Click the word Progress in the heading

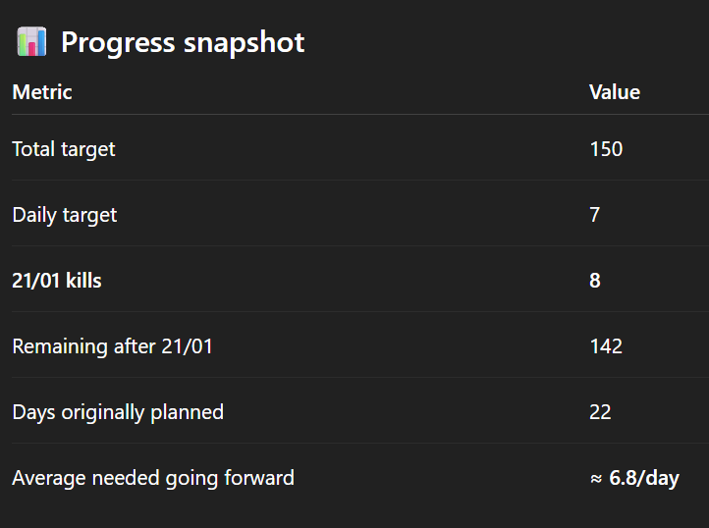pyautogui.click(x=121, y=42)
